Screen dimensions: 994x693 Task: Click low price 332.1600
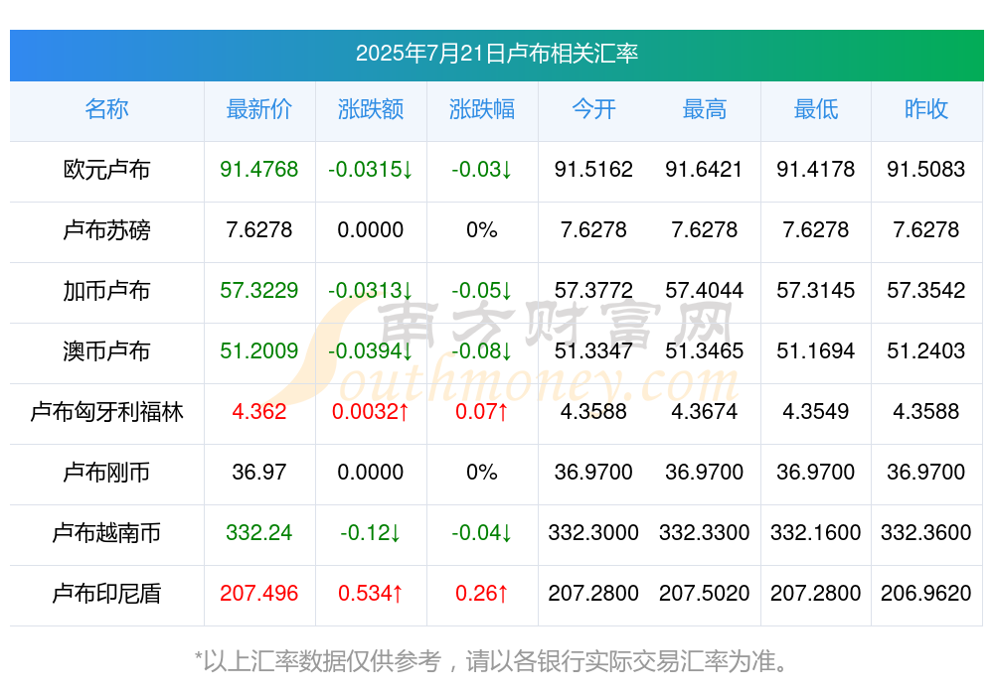click(x=816, y=532)
